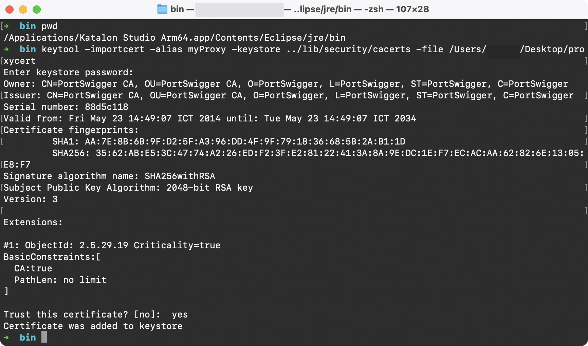The width and height of the screenshot is (588, 346).
Task: Click the final prompt arrow at window bottom
Action: pos(6,337)
